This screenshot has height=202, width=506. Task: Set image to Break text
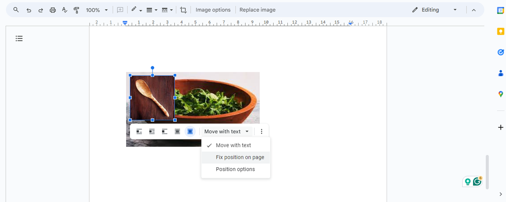coord(164,131)
